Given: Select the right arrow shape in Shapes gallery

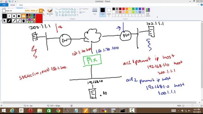Looking at the screenshot, I should pos(69,12).
